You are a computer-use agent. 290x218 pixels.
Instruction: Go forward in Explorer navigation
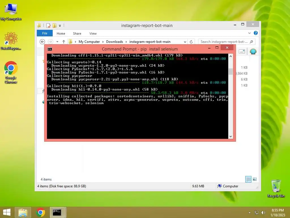[50, 42]
